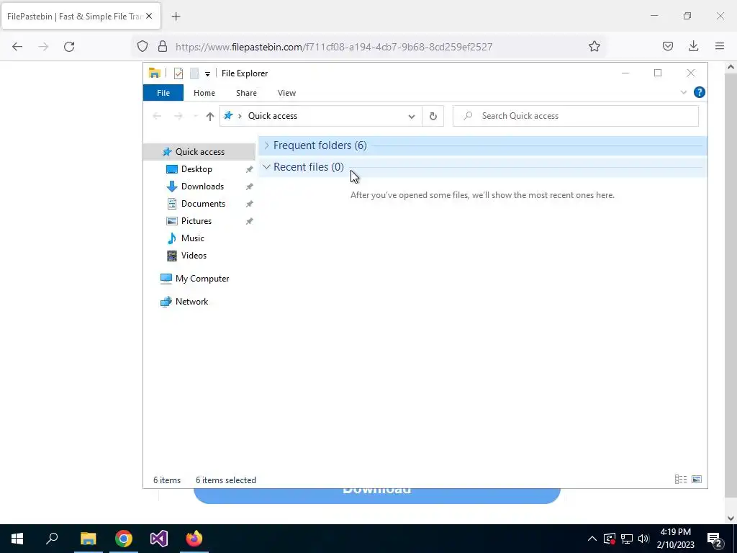Click the network tray icon
Screen dimensions: 737x553
627,539
